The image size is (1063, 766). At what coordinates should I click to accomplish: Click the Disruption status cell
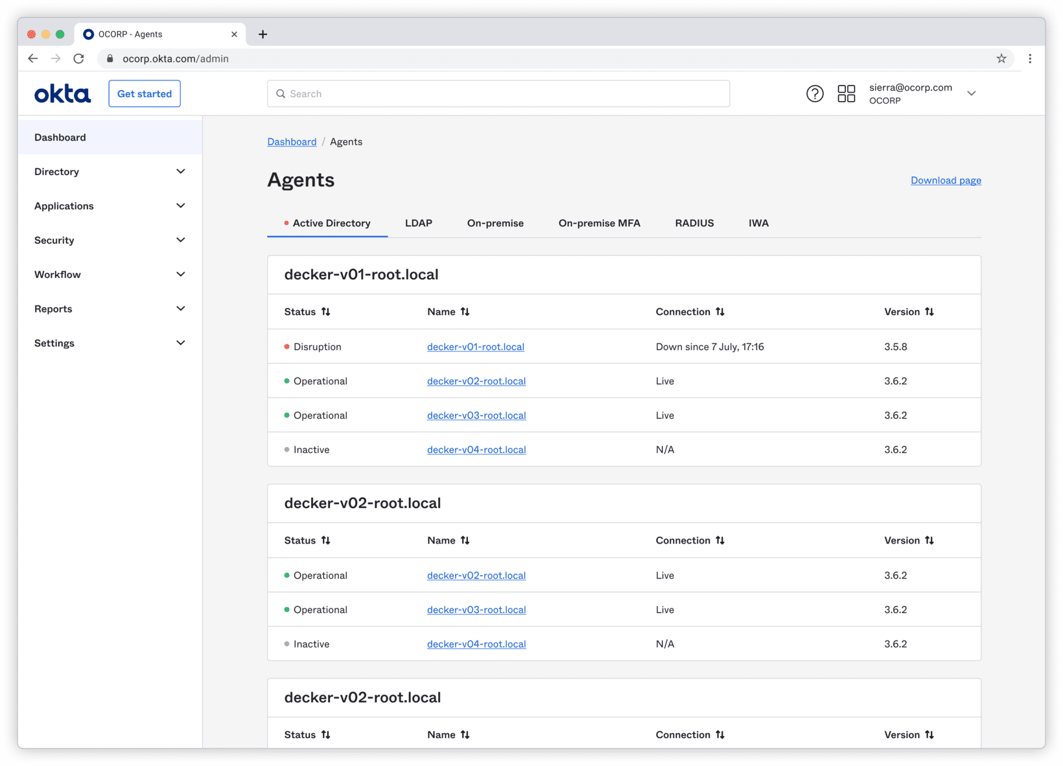tap(312, 347)
